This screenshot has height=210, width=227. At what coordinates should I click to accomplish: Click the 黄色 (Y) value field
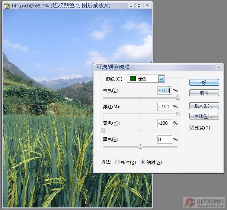pyautogui.click(x=164, y=123)
